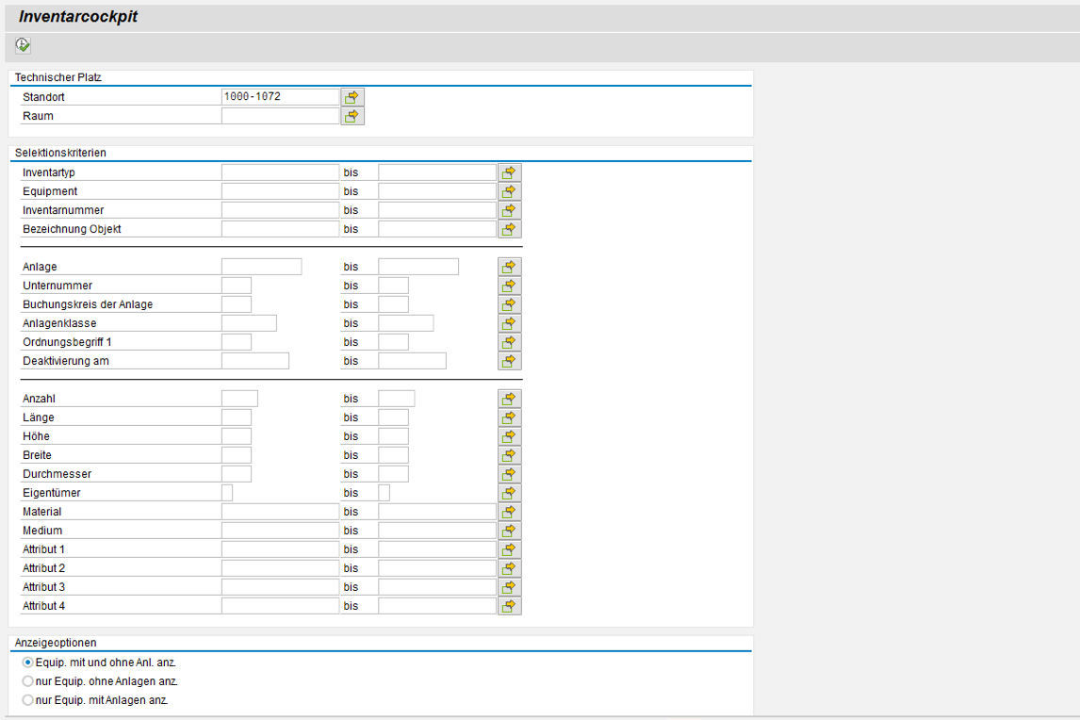This screenshot has width=1080, height=720.
Task: Open multiple selection for Deaktivierung am
Action: pos(509,360)
